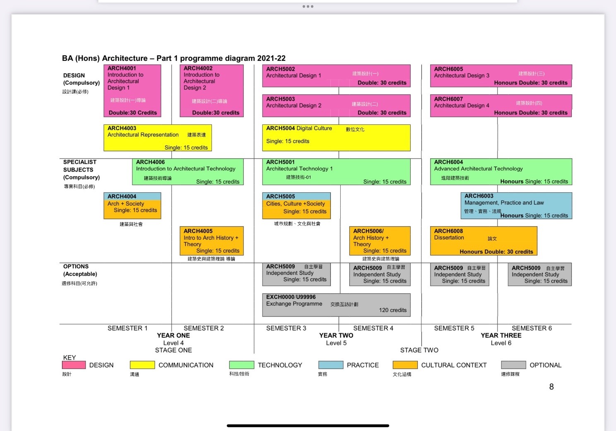Image resolution: width=616 pixels, height=431 pixels.
Task: Click the green TECHNOLOGY key swatch
Action: pyautogui.click(x=241, y=365)
